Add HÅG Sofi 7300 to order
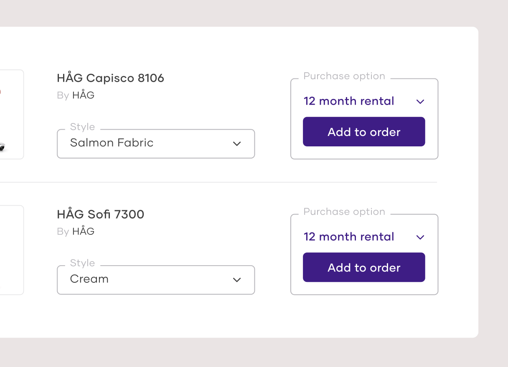Viewport: 508px width, 367px height. [364, 267]
